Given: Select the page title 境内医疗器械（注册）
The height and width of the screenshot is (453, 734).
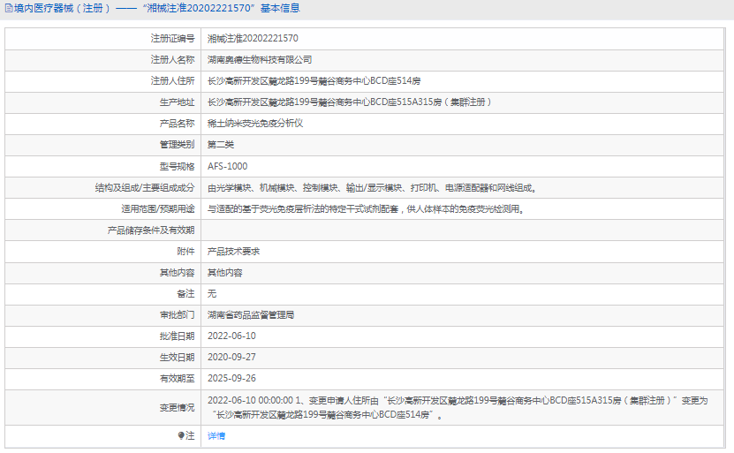Looking at the screenshot, I should pyautogui.click(x=62, y=9).
